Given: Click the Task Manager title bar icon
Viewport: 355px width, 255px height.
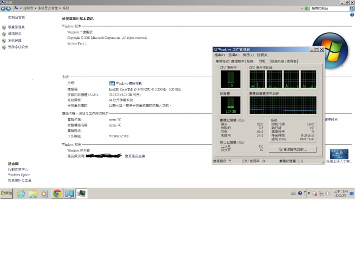Looking at the screenshot, I should (x=215, y=49).
